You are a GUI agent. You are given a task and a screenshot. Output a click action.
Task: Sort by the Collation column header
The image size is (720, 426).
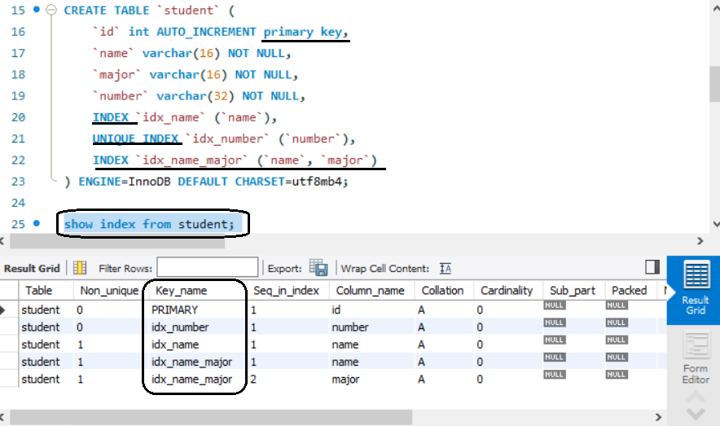click(x=442, y=291)
